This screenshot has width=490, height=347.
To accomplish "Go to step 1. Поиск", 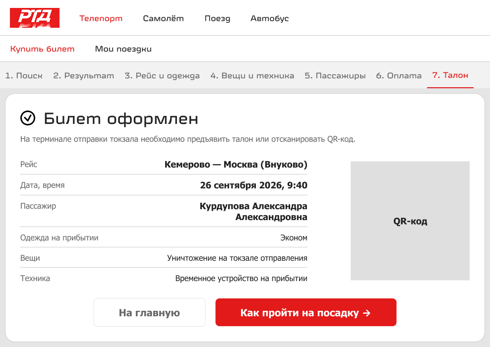I will pyautogui.click(x=24, y=75).
